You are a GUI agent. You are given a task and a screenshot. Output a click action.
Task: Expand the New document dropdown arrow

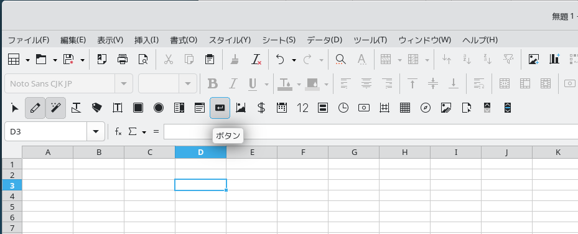[x=27, y=60]
